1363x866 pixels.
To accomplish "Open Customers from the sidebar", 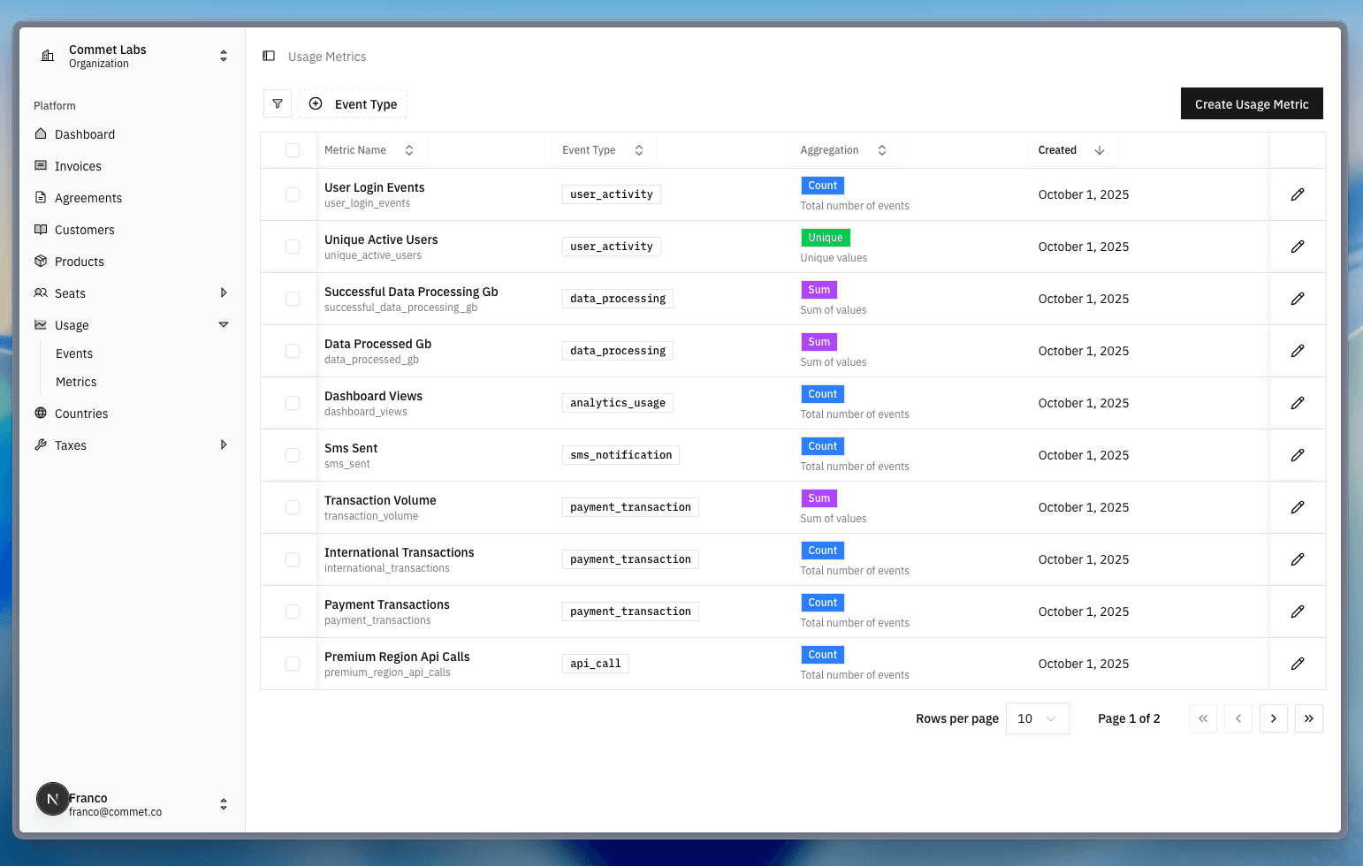I will pyautogui.click(x=41, y=229).
